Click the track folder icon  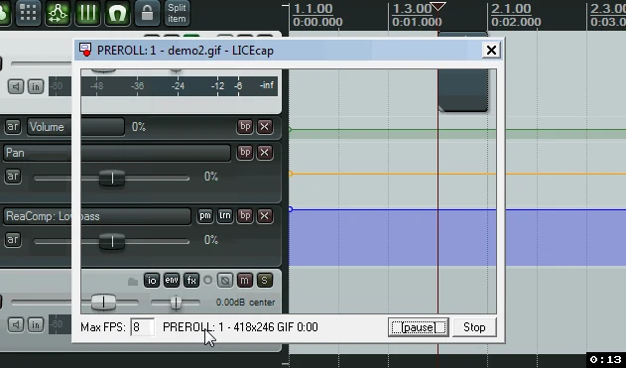133,282
